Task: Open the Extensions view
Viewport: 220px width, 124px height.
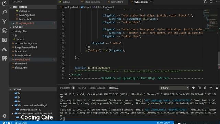Action: (x=4, y=40)
